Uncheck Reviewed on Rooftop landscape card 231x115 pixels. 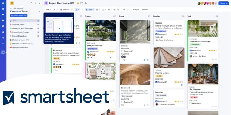click(x=88, y=52)
